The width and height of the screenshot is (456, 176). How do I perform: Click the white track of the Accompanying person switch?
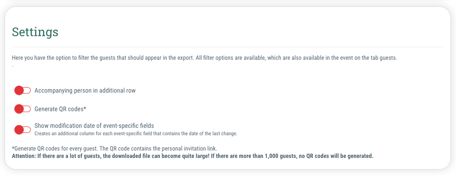(27, 90)
